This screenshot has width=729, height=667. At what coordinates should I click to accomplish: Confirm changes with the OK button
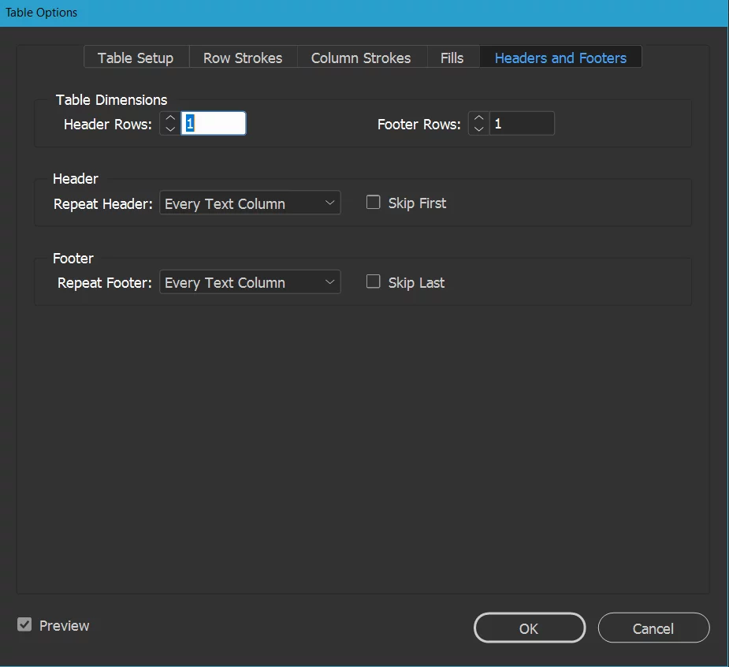point(529,628)
